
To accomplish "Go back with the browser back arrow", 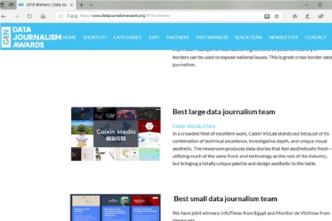I will 3,16.
